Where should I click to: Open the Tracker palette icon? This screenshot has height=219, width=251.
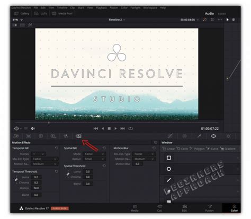[228, 136]
